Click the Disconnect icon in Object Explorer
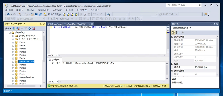 pos(18,28)
